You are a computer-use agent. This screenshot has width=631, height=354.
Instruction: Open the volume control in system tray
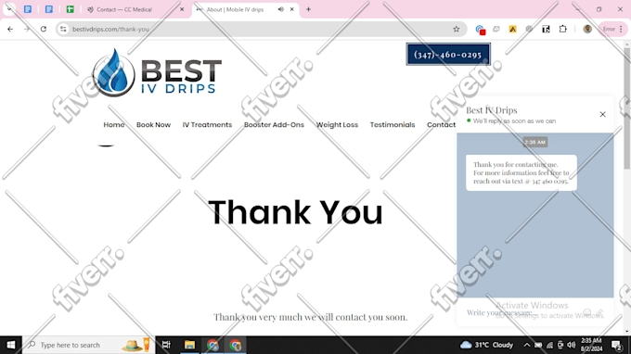point(571,345)
